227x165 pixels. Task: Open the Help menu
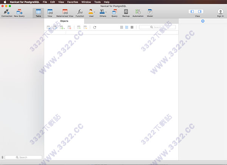[x=107, y=2]
